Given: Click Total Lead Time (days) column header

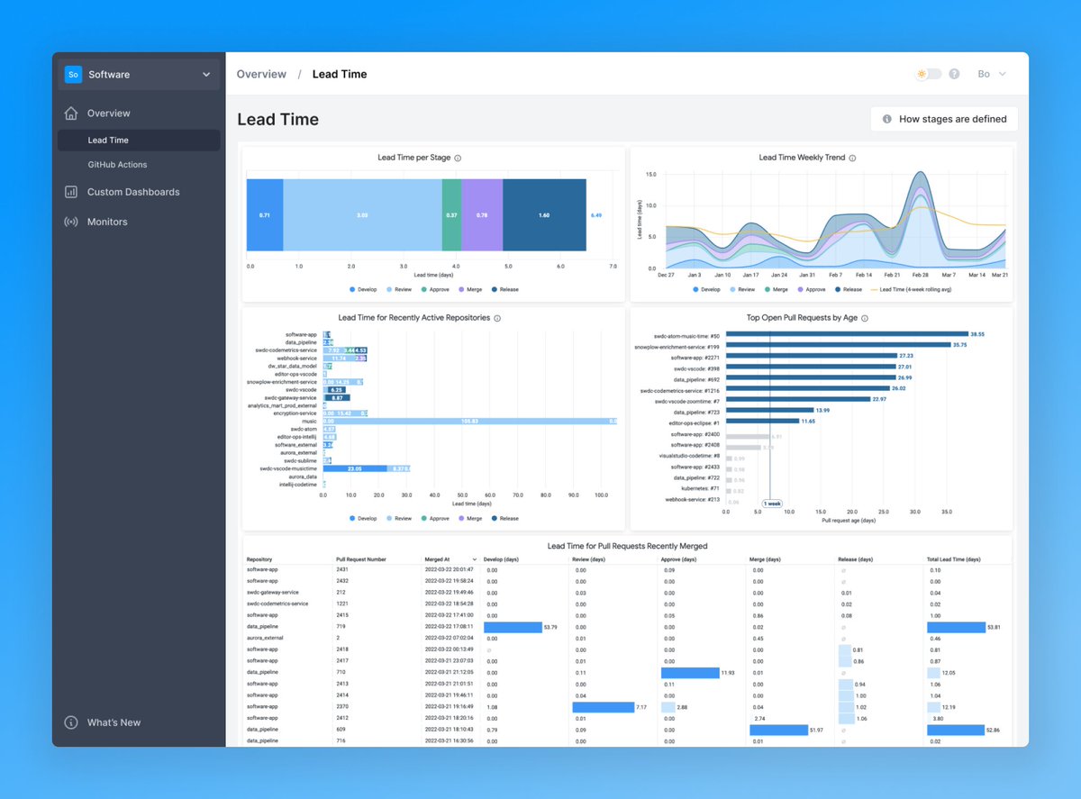Looking at the screenshot, I should [954, 559].
